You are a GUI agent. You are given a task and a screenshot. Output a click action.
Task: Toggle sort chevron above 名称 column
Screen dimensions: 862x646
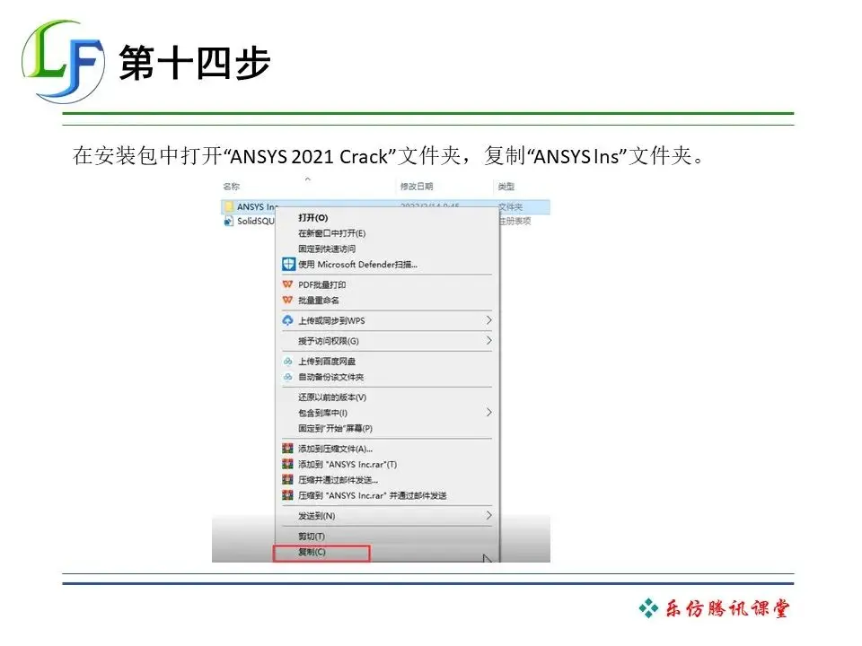(308, 179)
